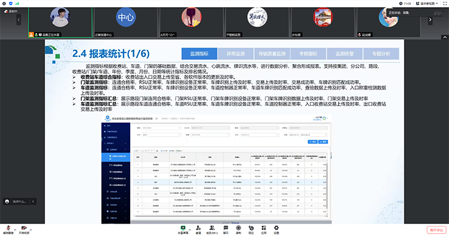Open the 设置 settings gear
This screenshot has width=449, height=236.
pos(276,228)
